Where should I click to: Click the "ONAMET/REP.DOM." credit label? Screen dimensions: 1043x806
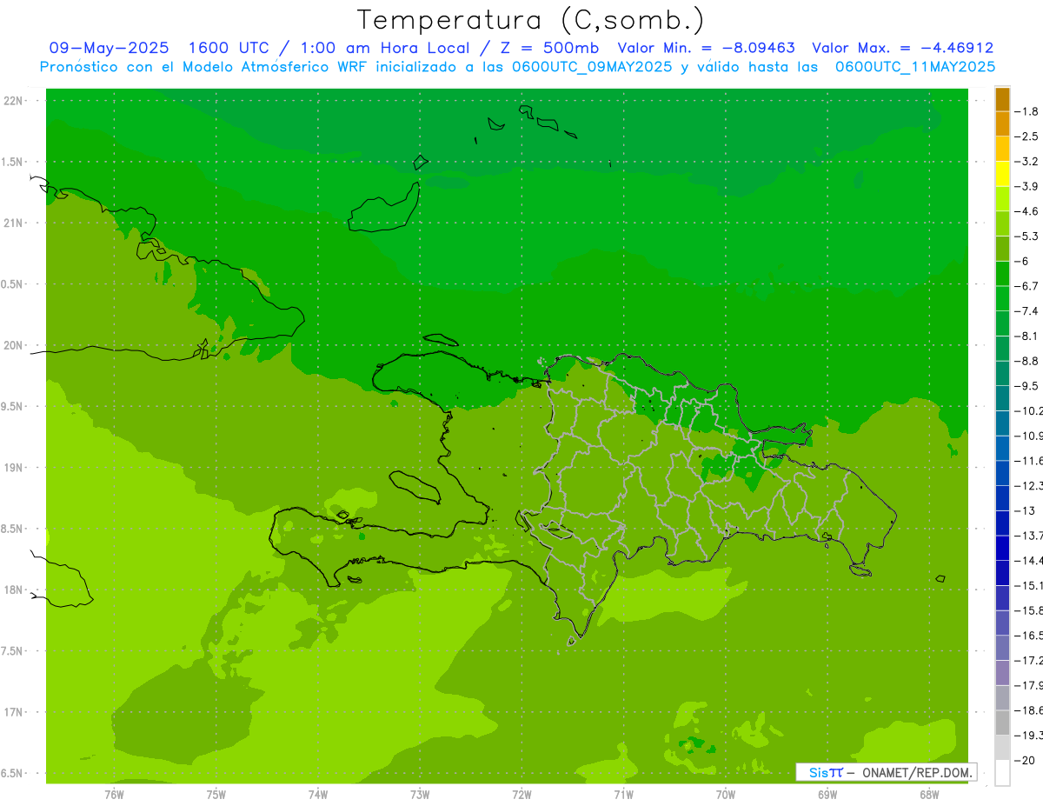click(x=918, y=772)
